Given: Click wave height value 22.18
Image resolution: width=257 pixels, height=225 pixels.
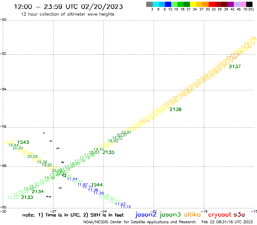Looking at the screenshot, I should 52,168.
